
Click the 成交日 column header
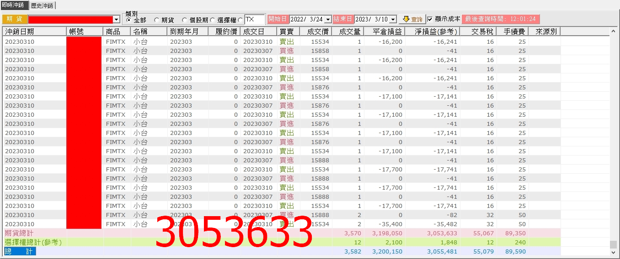coord(259,31)
